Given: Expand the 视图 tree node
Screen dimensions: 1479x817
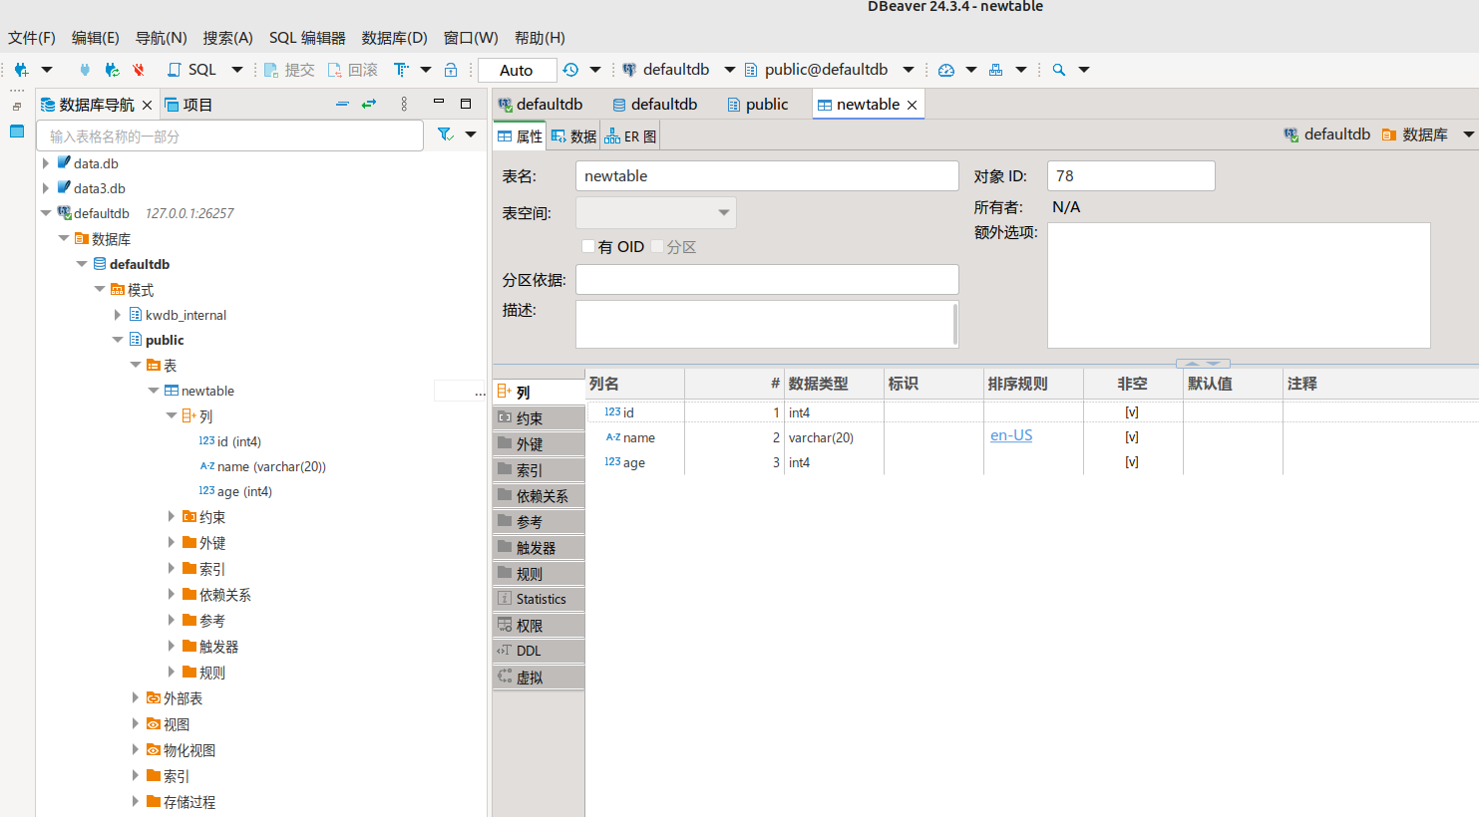Looking at the screenshot, I should (136, 724).
